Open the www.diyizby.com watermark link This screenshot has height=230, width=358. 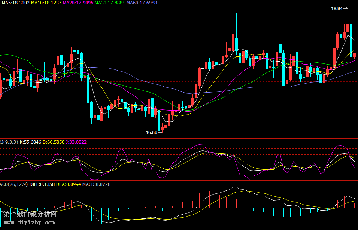[x=28, y=223]
